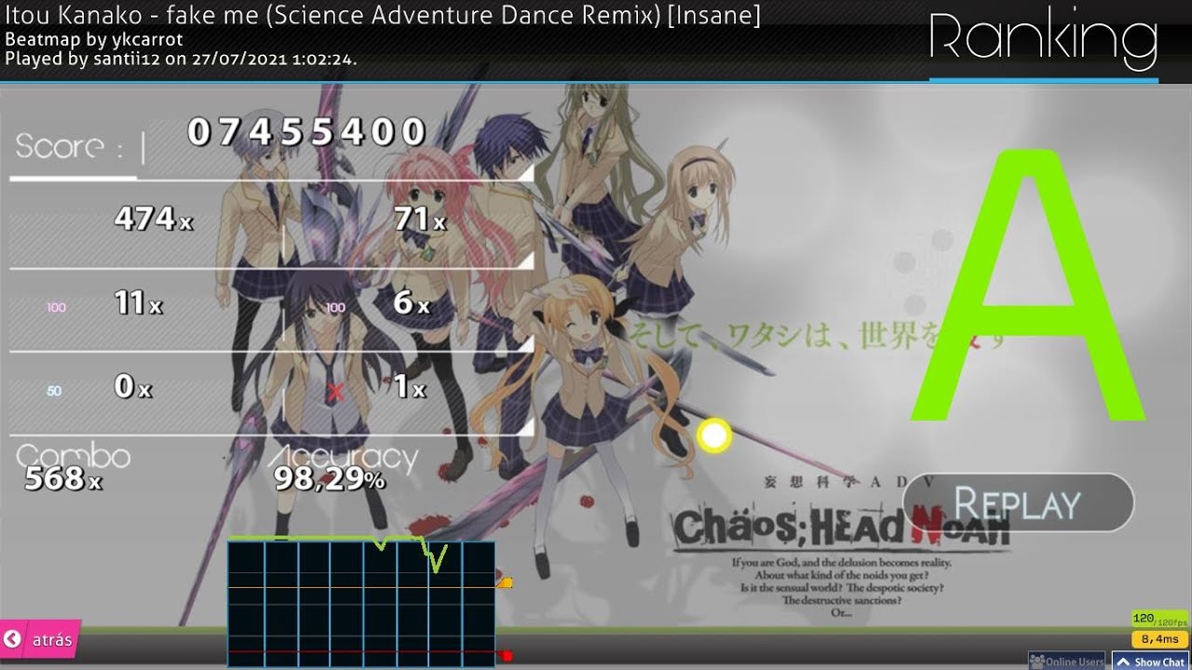Click the Replay button
Image resolution: width=1192 pixels, height=670 pixels.
click(1018, 502)
